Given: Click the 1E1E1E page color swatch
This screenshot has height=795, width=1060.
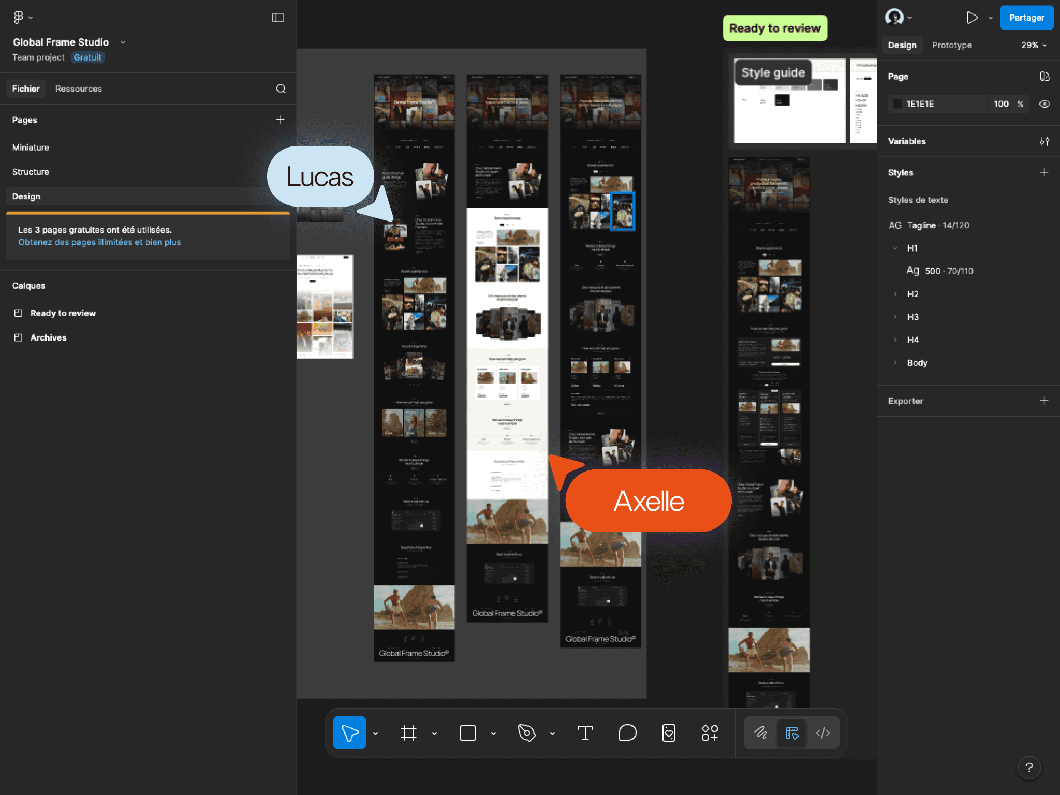Looking at the screenshot, I should pyautogui.click(x=897, y=104).
